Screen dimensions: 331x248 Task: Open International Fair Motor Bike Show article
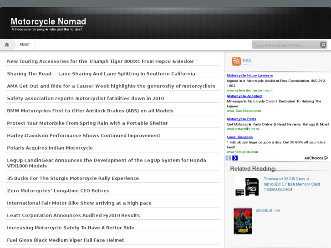click(79, 203)
